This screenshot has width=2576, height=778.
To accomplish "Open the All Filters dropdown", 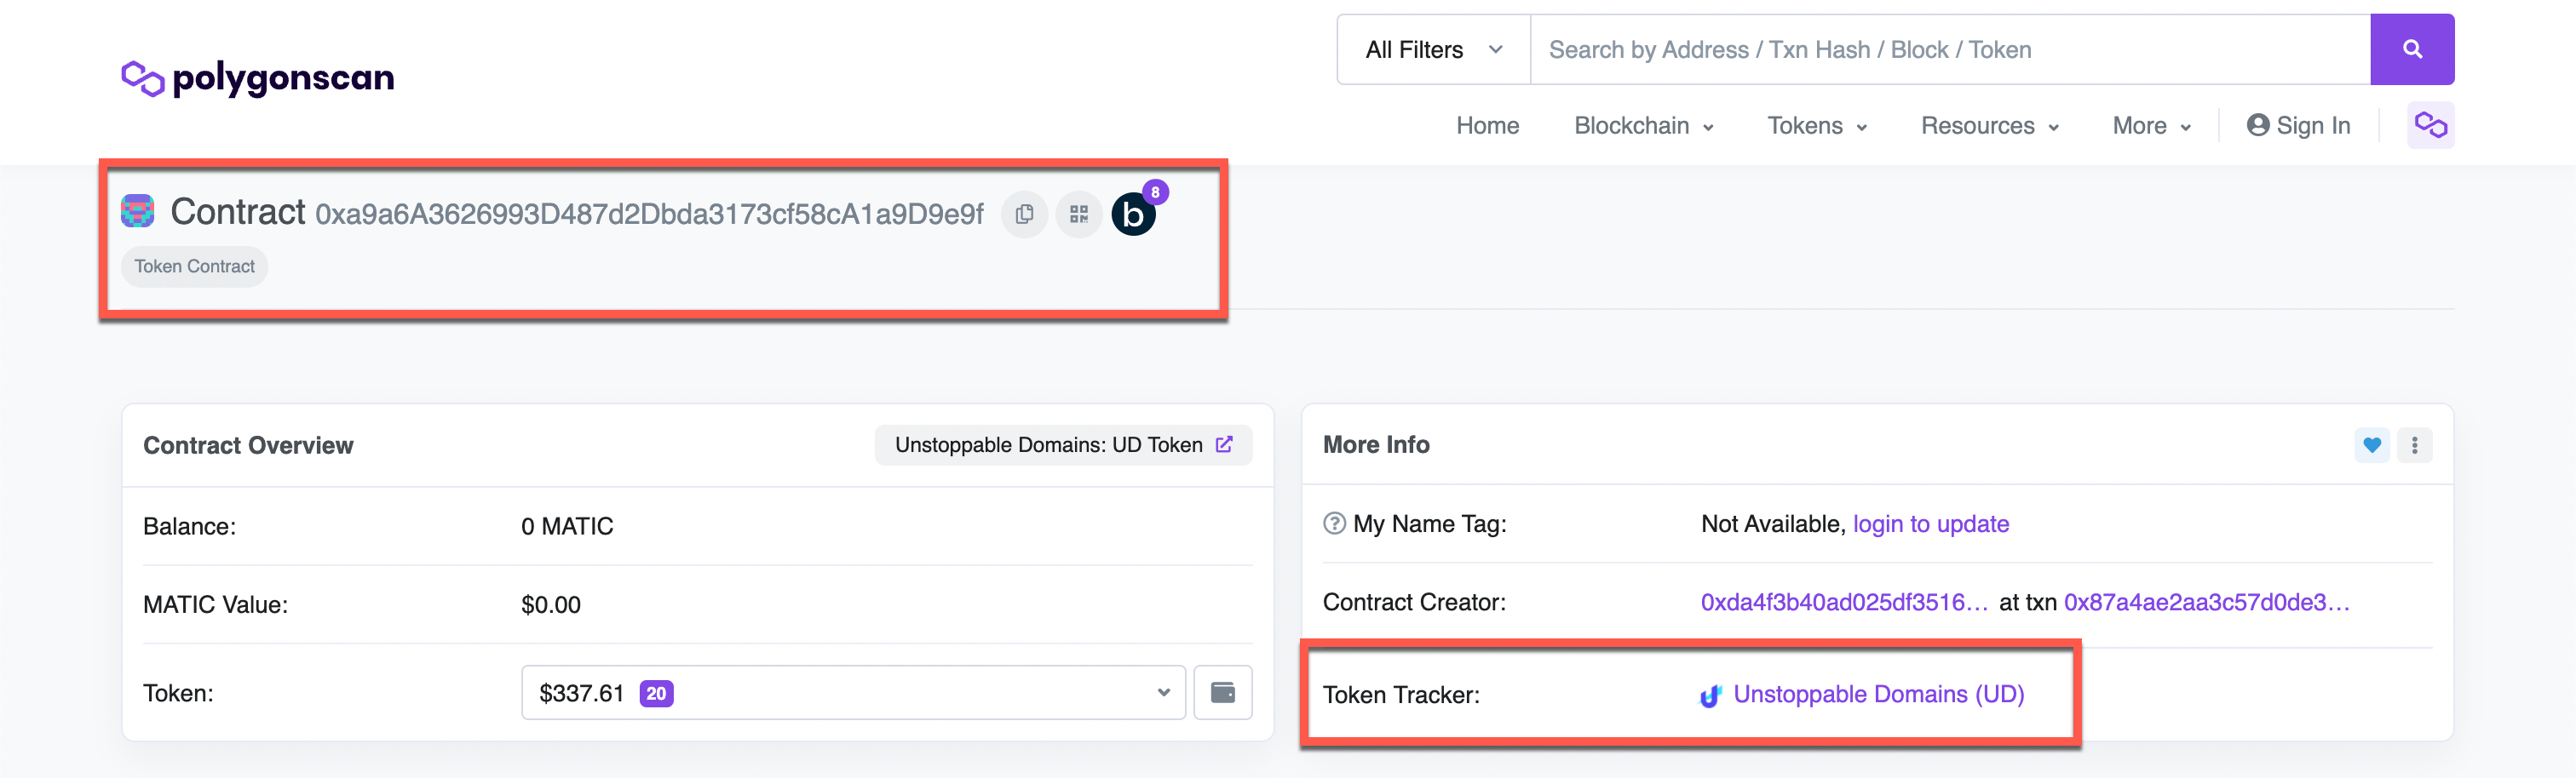I will coord(1431,49).
